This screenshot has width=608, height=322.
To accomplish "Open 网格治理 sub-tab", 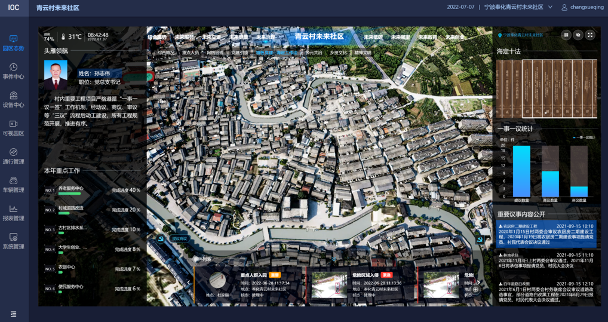I will 215,53.
